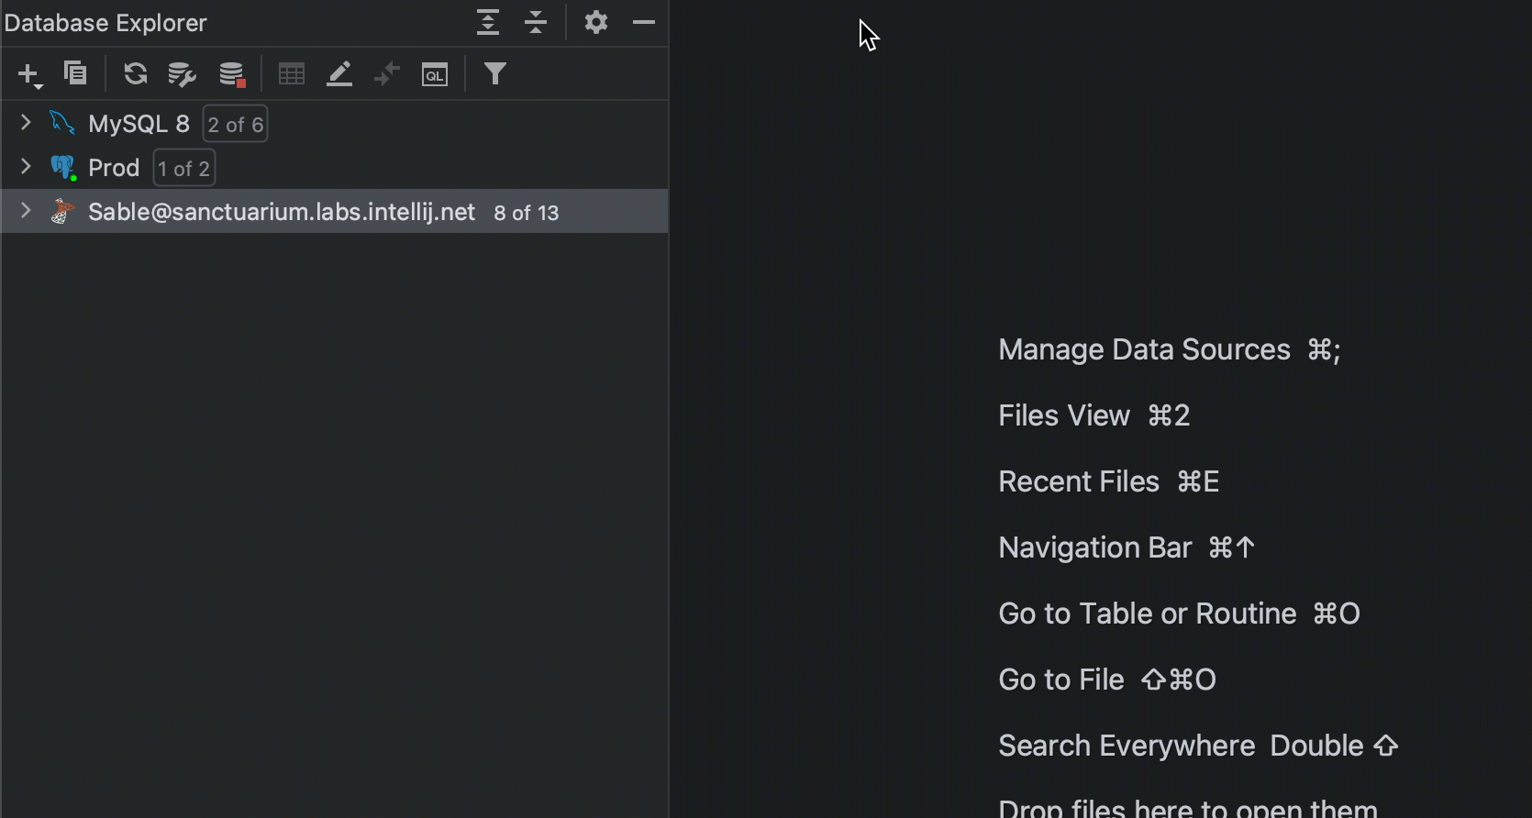Expand the MySQL 8 tree node
The image size is (1532, 818).
26,123
